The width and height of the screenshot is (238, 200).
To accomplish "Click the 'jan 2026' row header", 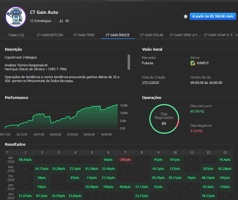I will (11, 187).
